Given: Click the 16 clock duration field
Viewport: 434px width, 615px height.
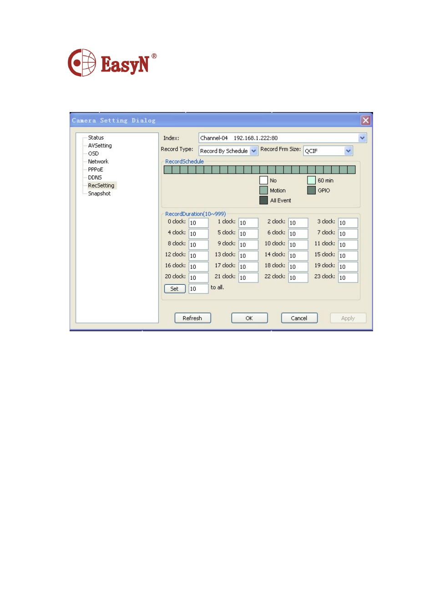Looking at the screenshot, I should [198, 266].
